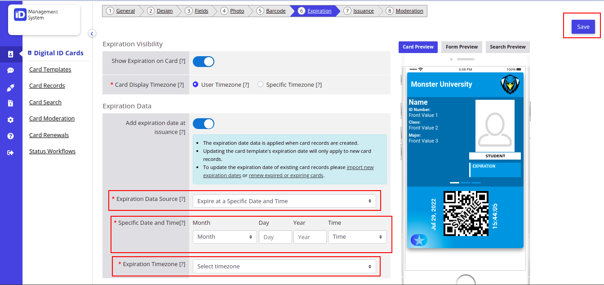
Task: Open the billing document icon in sidebar
Action: pyautogui.click(x=10, y=104)
